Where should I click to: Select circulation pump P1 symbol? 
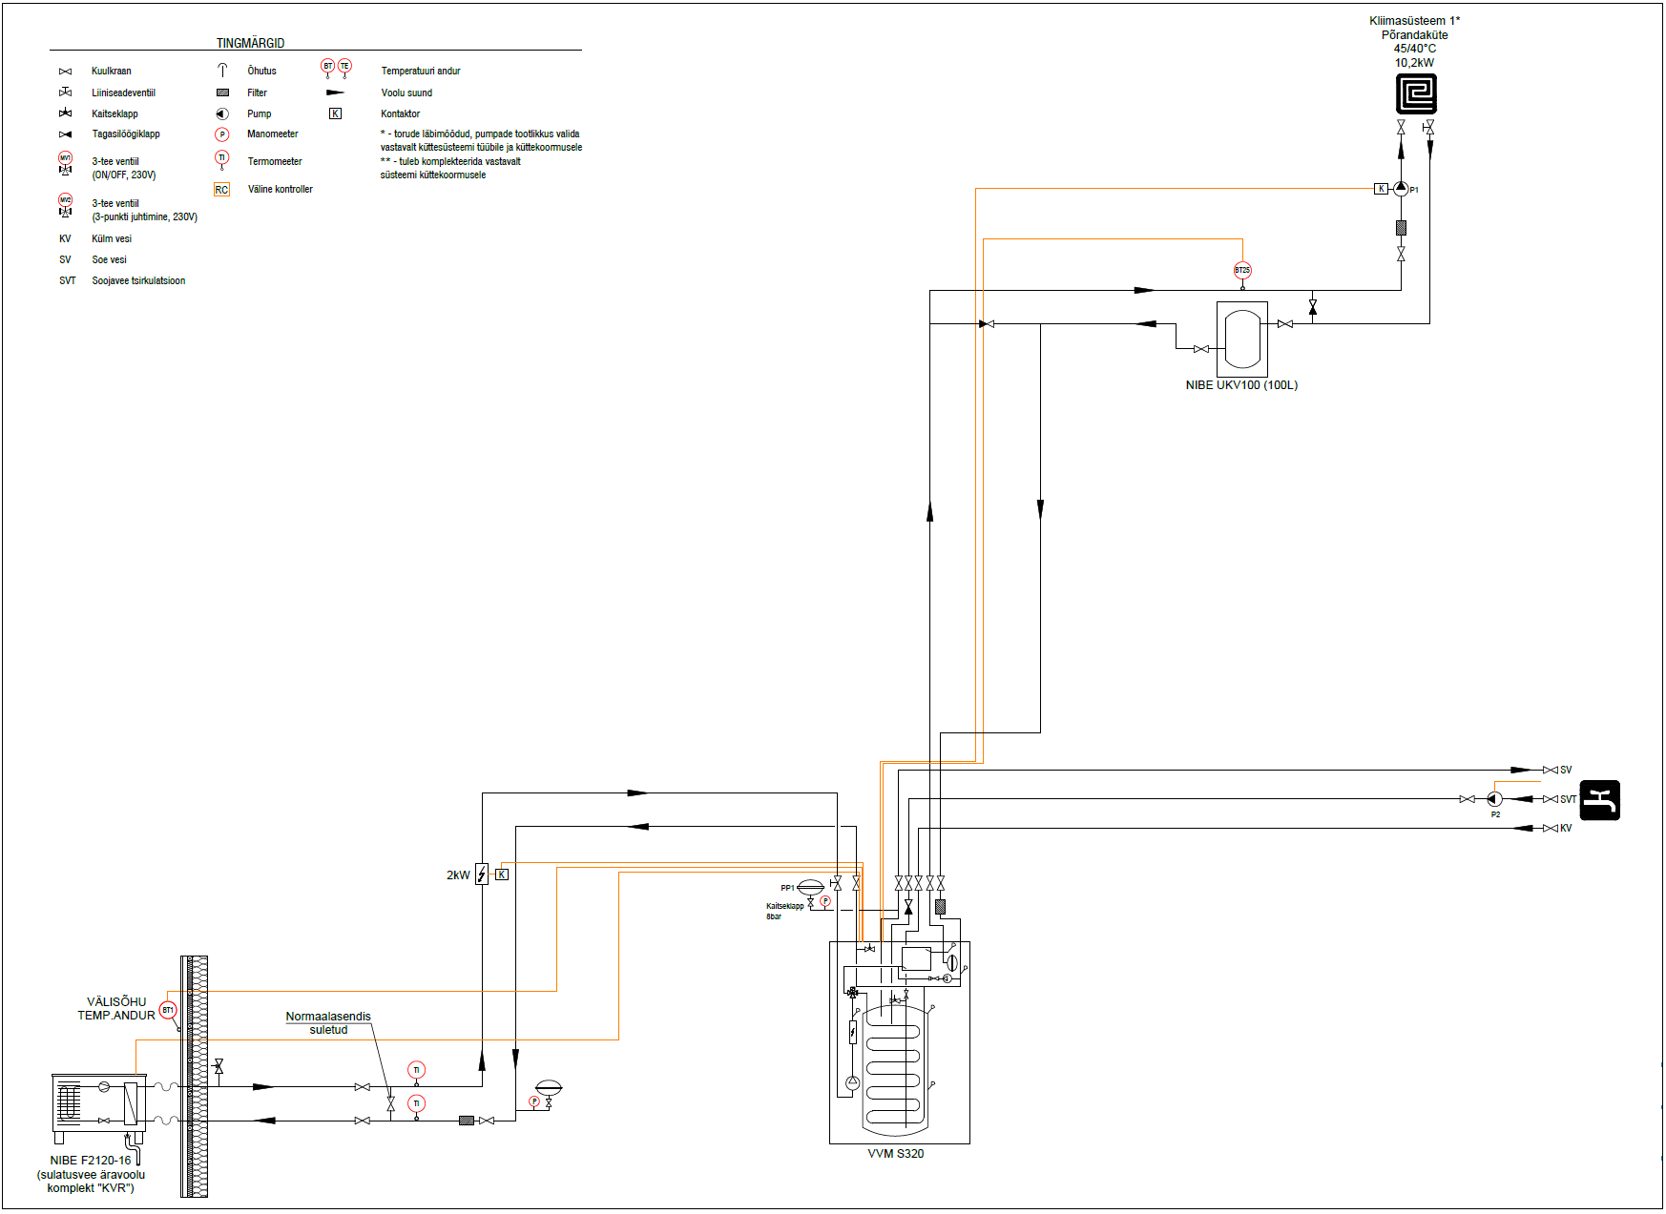point(1401,189)
